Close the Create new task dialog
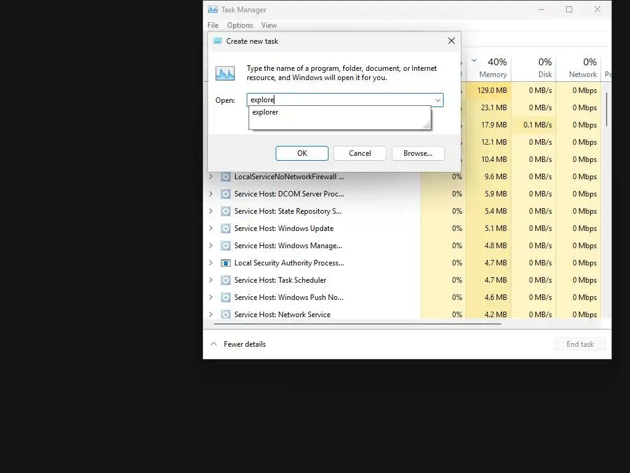This screenshot has width=630, height=473. (x=452, y=41)
